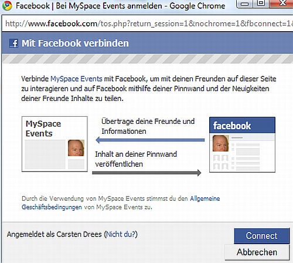Click the facebook wordmark in preview box
293x263 pixels.
(232, 126)
